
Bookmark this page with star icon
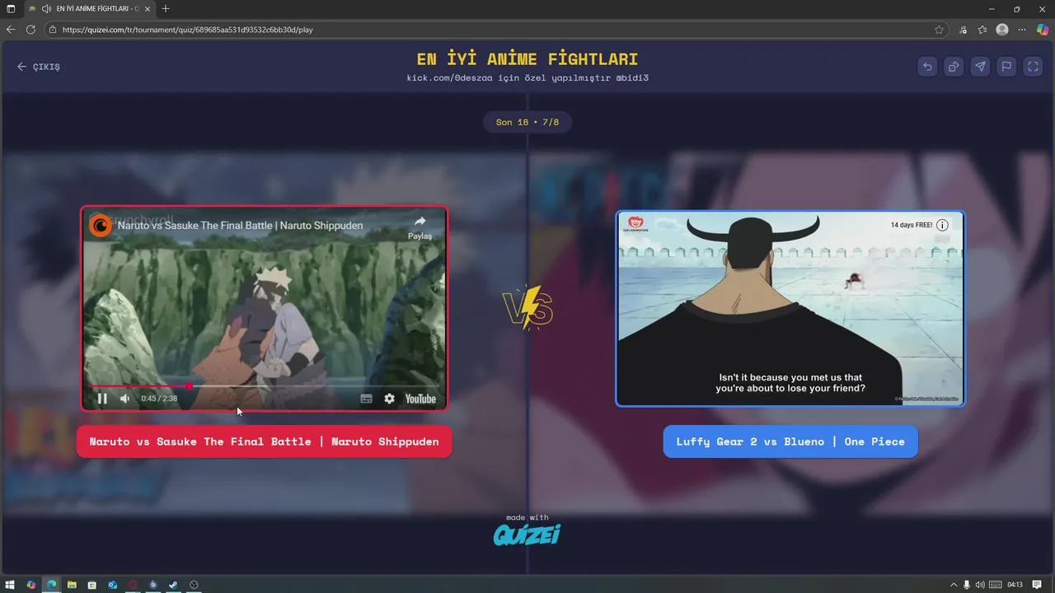[939, 30]
